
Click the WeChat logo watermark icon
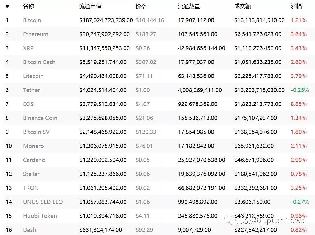coord(231,220)
